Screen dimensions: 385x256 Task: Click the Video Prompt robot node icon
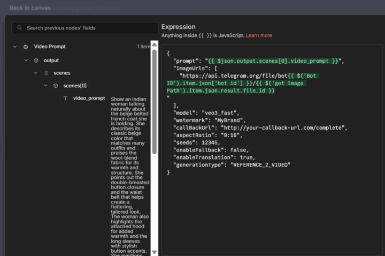pyautogui.click(x=26, y=47)
